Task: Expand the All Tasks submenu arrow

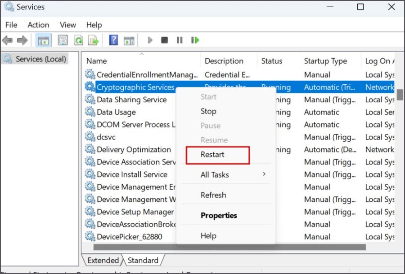Action: (264, 174)
